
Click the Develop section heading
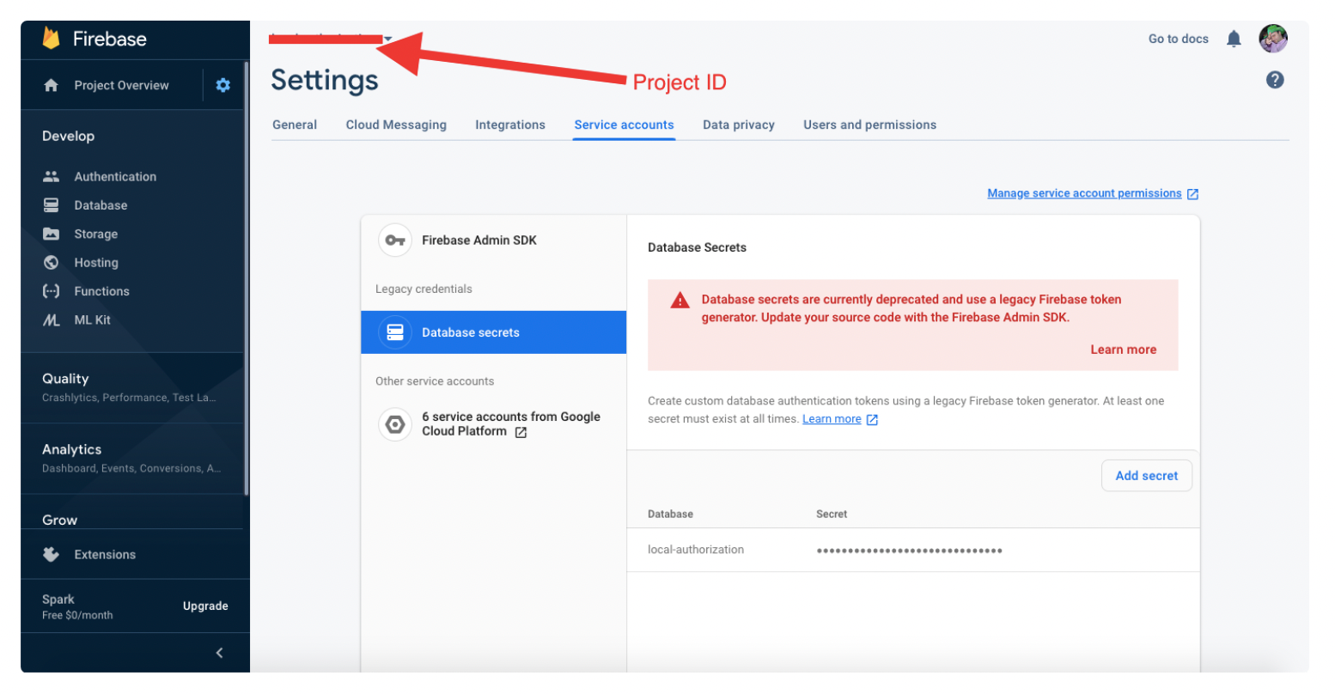point(68,136)
